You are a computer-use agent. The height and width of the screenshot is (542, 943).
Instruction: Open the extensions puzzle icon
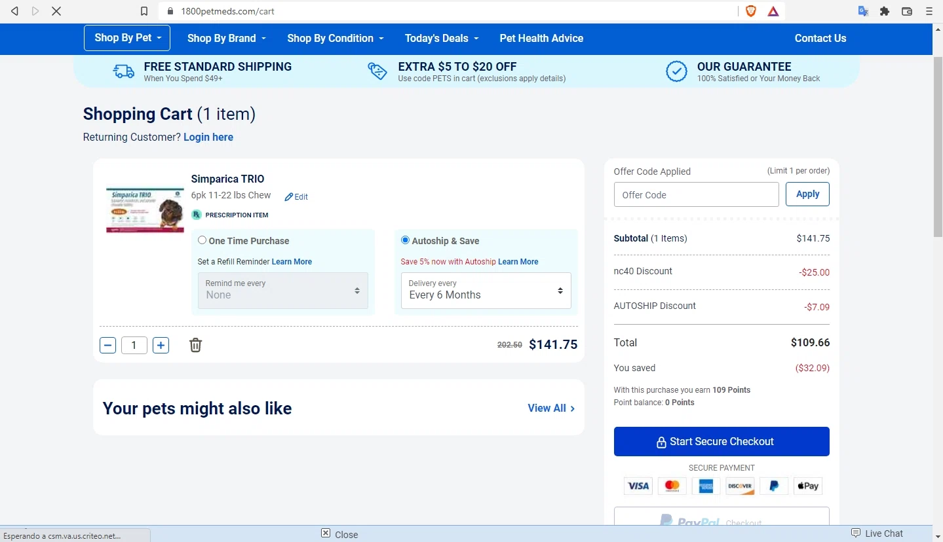coord(885,11)
